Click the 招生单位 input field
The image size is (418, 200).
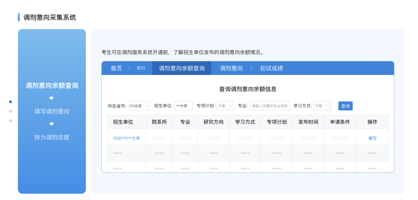pos(183,106)
